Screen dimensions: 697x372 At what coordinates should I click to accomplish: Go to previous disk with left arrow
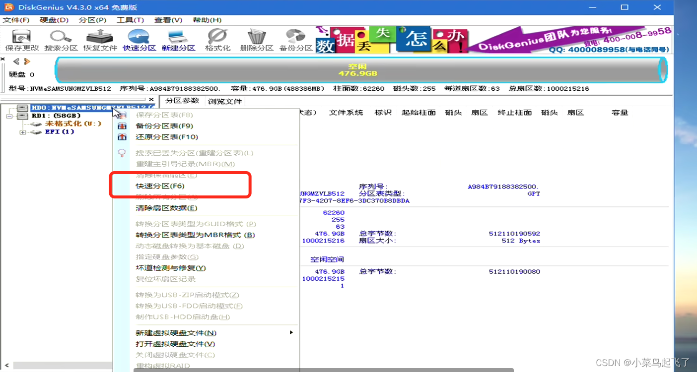tap(16, 62)
